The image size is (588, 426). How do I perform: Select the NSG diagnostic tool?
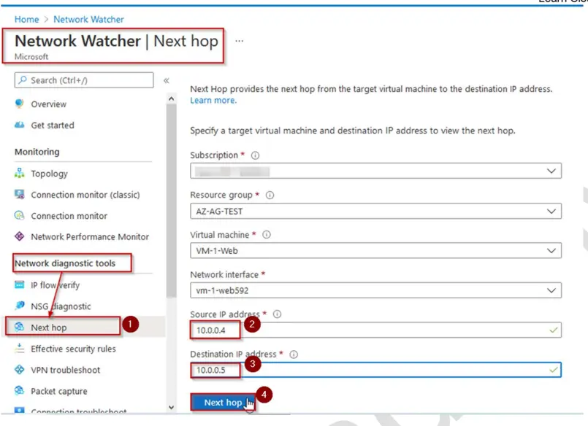click(x=62, y=306)
